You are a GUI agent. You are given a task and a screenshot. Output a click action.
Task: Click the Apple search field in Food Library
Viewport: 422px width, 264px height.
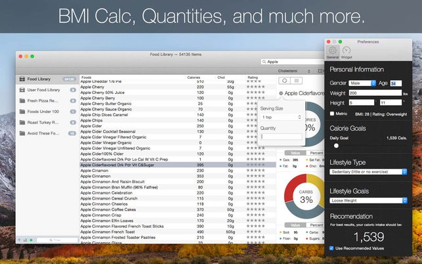click(293, 62)
